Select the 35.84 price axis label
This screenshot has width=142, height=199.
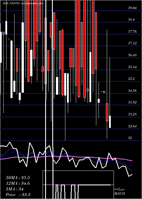tap(132, 67)
